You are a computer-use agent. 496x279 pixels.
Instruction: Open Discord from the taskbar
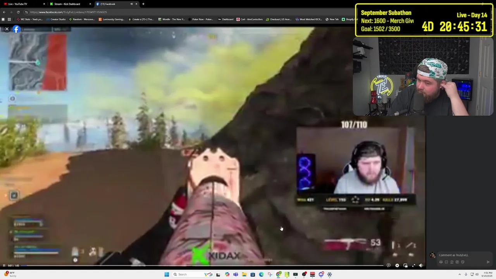(321, 274)
